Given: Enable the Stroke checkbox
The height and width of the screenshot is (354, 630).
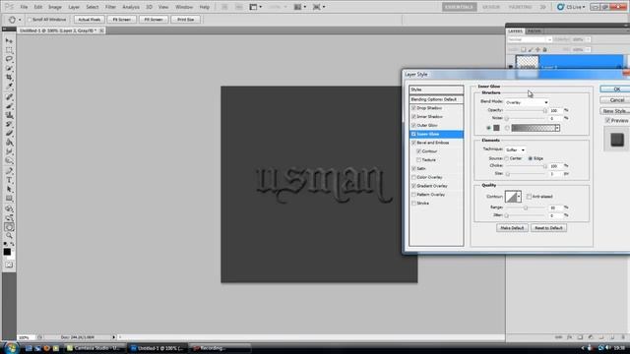Looking at the screenshot, I should coord(413,204).
